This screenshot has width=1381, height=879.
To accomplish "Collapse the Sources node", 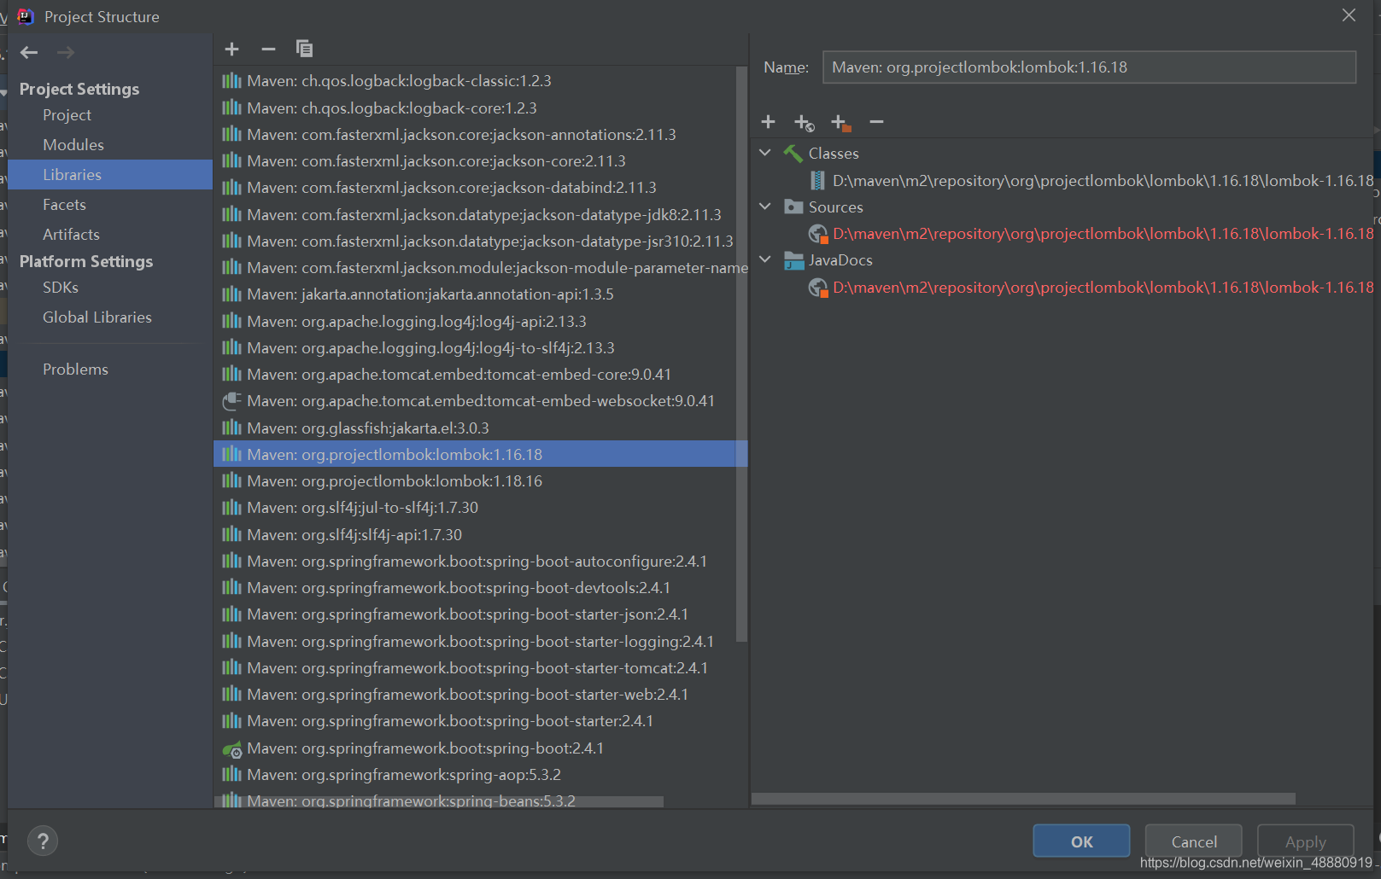I will coord(765,207).
